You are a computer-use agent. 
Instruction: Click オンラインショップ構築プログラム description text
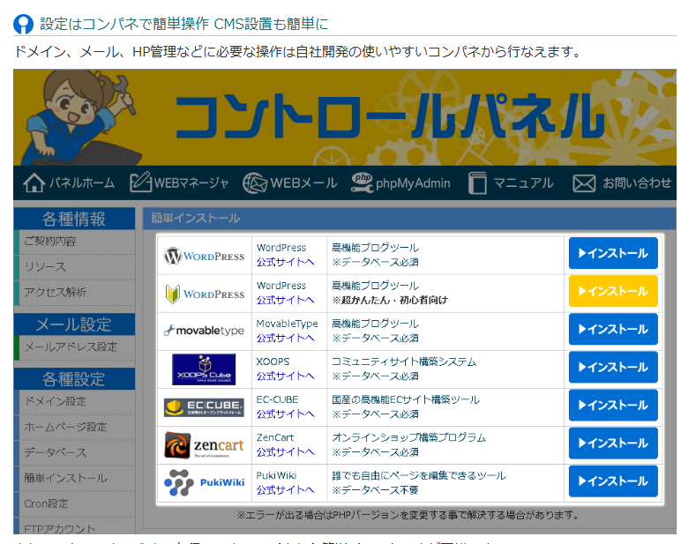tap(408, 437)
